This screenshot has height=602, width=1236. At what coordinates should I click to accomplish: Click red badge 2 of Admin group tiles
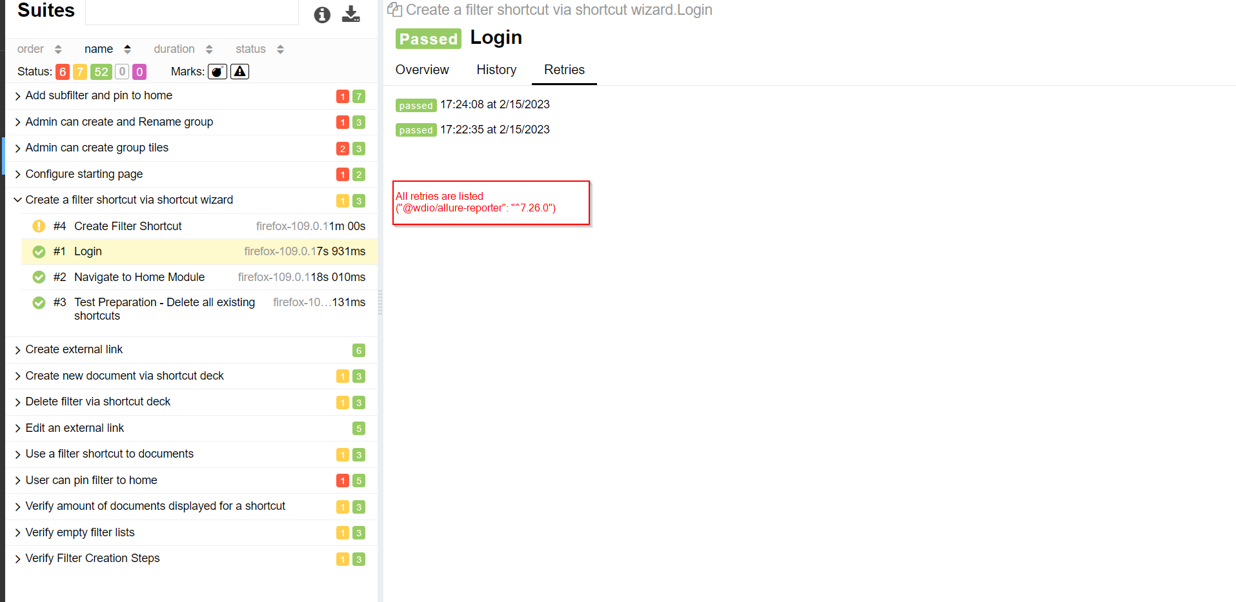coord(343,149)
